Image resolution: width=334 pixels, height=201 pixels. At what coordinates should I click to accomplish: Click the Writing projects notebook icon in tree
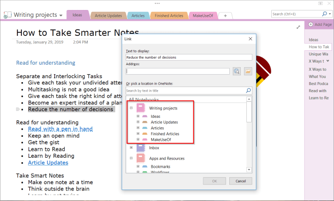click(140, 108)
